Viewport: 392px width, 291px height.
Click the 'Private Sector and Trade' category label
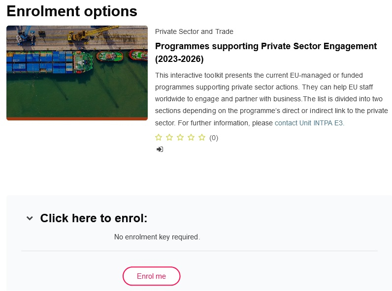coord(194,31)
